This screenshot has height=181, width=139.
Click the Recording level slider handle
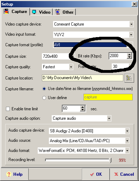pos(110,160)
